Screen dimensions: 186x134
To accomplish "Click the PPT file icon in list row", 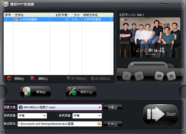I will tap(16, 19).
